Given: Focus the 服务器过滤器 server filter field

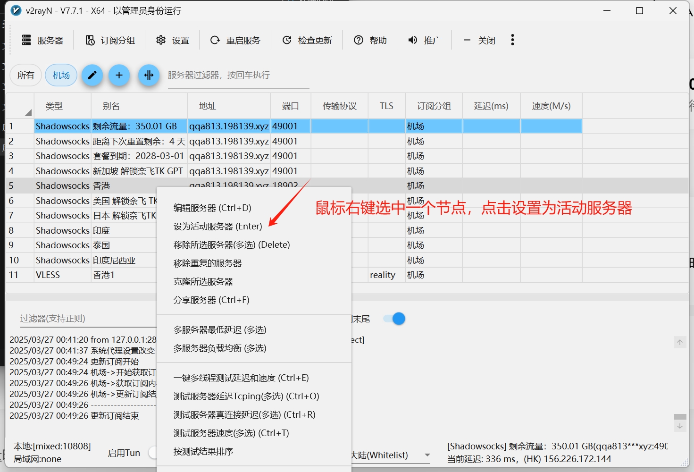Looking at the screenshot, I should click(238, 76).
